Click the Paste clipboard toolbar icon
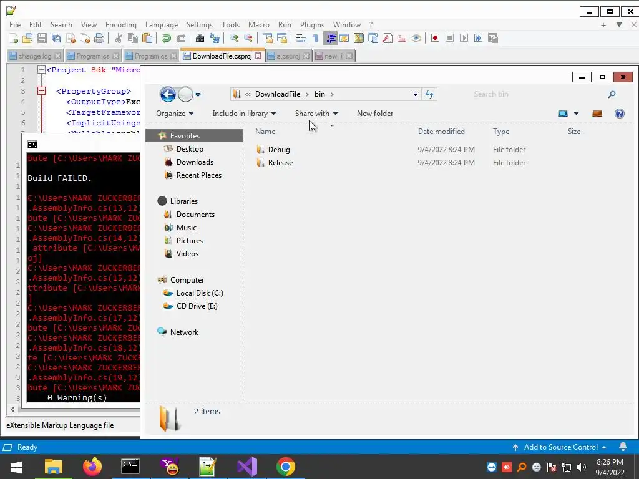This screenshot has width=639, height=479. coord(147,38)
